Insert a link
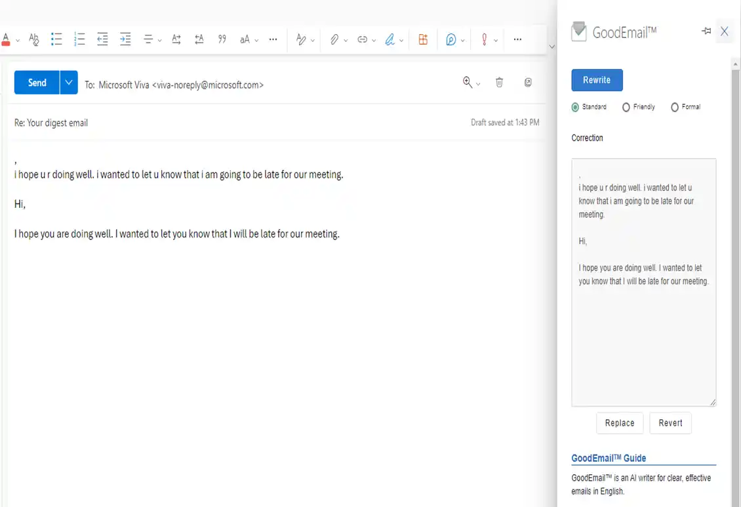This screenshot has width=741, height=507. pos(362,39)
